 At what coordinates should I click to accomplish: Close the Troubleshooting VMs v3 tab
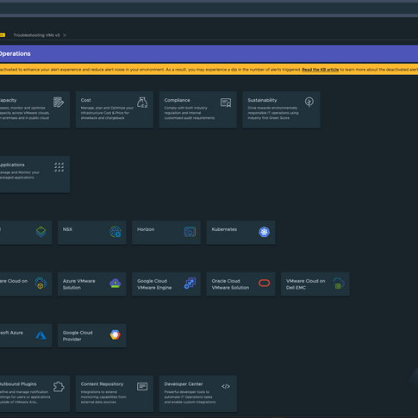(65, 35)
